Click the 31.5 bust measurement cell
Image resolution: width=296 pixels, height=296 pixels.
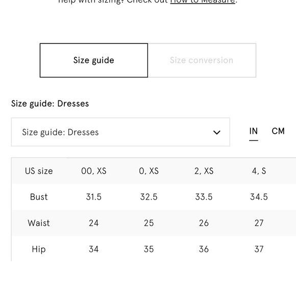pos(94,197)
